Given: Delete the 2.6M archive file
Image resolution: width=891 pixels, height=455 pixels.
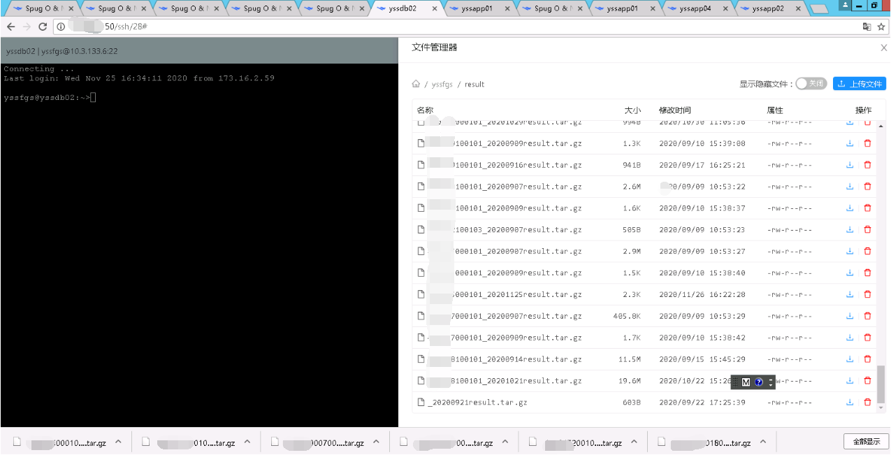Looking at the screenshot, I should click(867, 187).
